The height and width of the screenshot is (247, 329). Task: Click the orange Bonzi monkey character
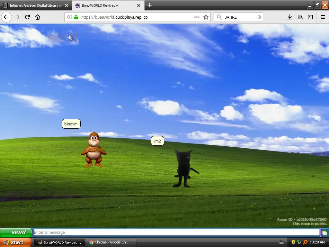click(94, 150)
